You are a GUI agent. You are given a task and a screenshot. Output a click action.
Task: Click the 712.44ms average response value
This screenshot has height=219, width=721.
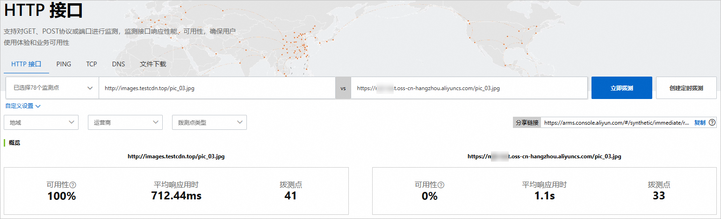176,196
